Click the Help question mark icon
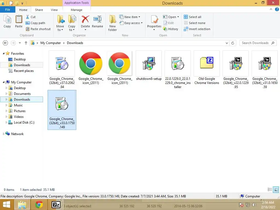Viewport: 280px width, 210px height. click(277, 10)
